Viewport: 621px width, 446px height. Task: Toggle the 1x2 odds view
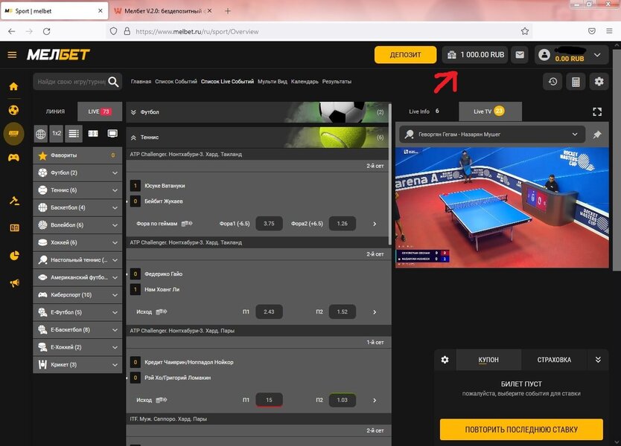[57, 134]
